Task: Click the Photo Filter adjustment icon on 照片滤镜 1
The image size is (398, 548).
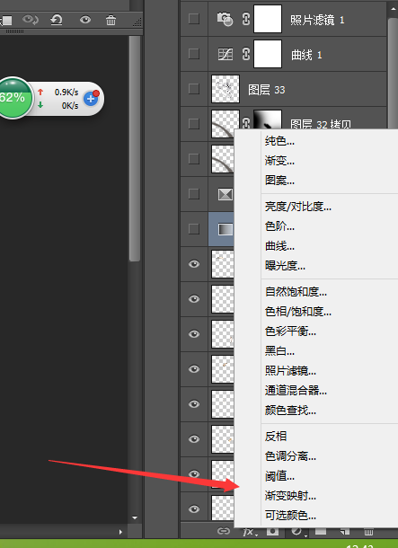Action: point(225,19)
